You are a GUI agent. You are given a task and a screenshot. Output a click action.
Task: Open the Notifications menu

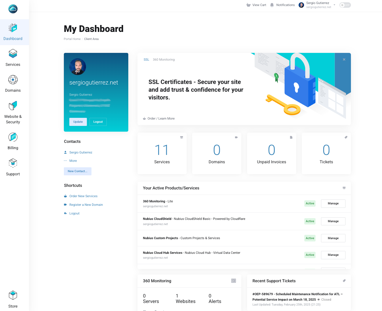pyautogui.click(x=285, y=5)
